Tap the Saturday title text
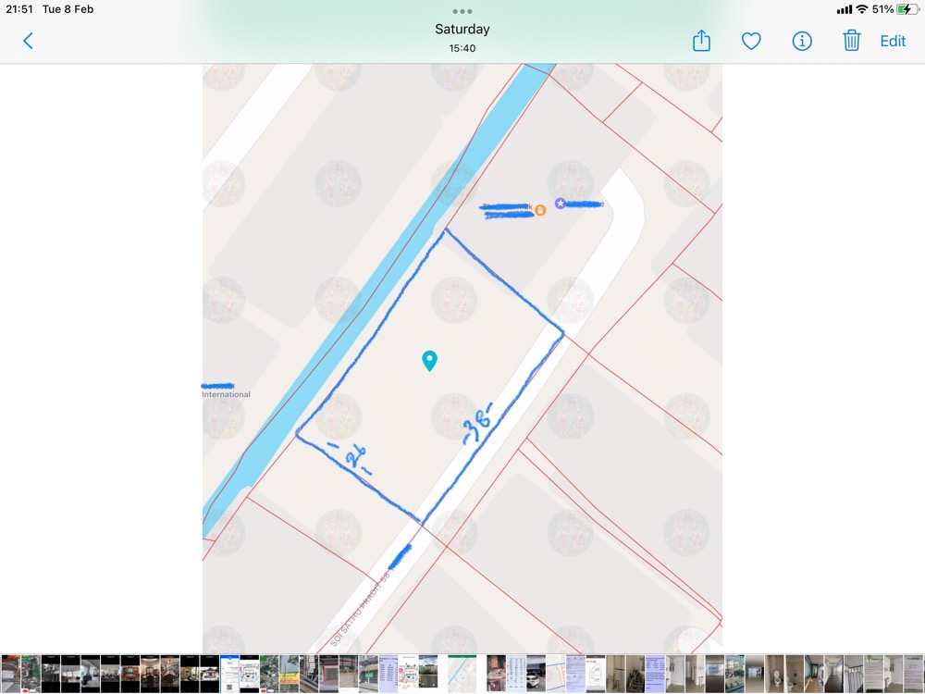This screenshot has height=694, width=925. tap(462, 29)
